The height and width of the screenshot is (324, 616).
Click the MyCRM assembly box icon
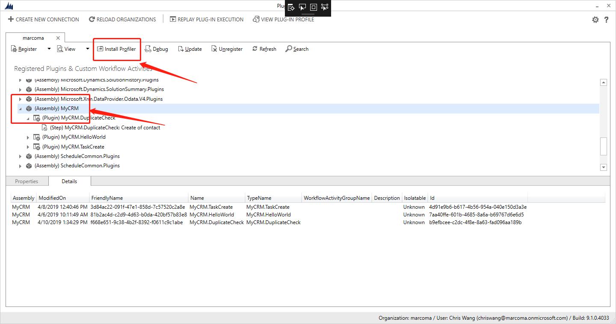point(29,108)
